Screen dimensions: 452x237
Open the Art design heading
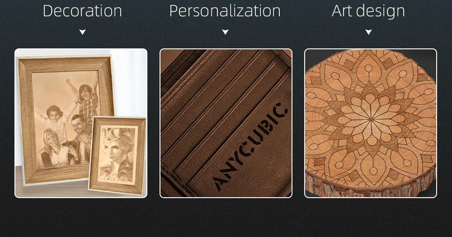368,11
